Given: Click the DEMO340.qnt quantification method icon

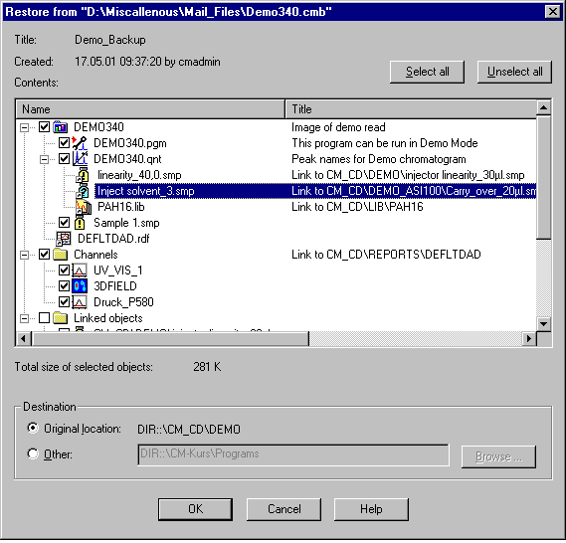Looking at the screenshot, I should 81,159.
